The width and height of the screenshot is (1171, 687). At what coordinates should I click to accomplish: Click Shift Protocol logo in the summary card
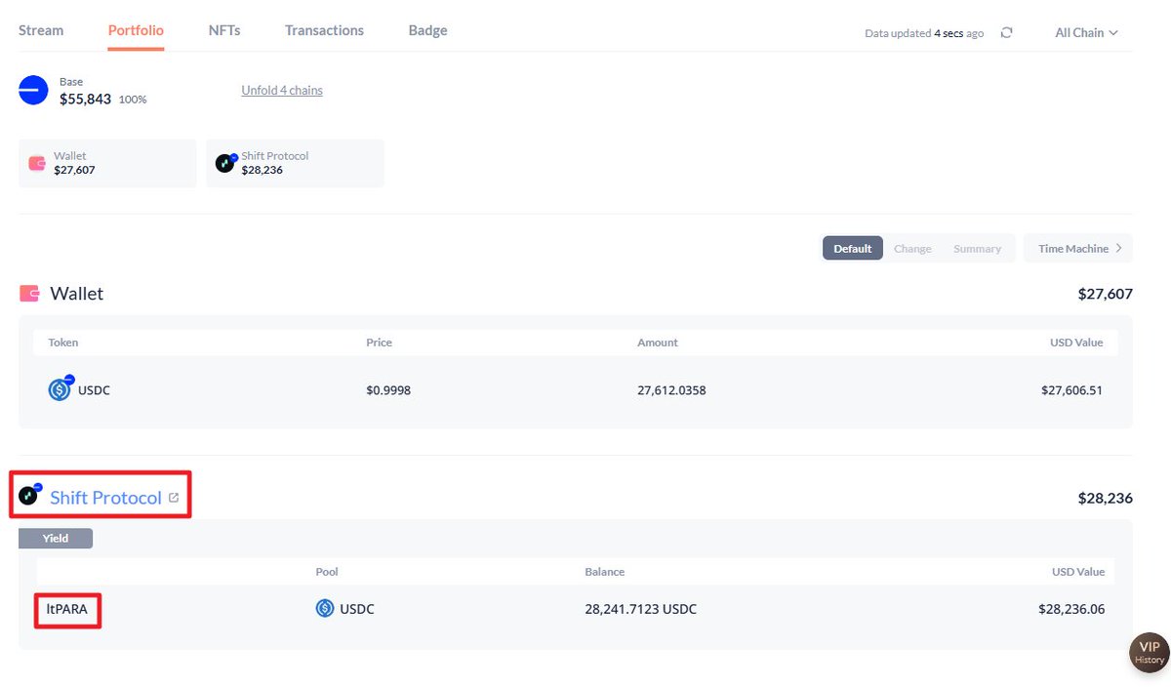pyautogui.click(x=226, y=163)
